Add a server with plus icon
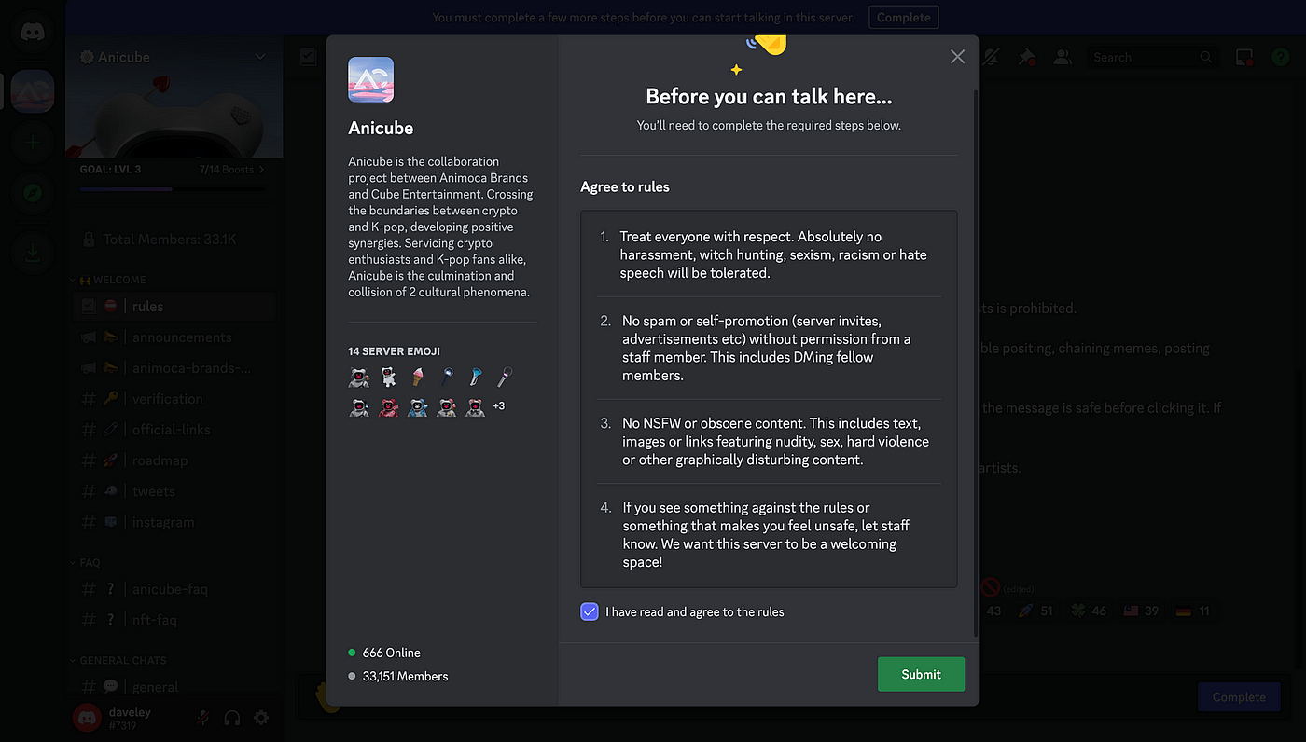Image resolution: width=1306 pixels, height=742 pixels. [x=33, y=143]
